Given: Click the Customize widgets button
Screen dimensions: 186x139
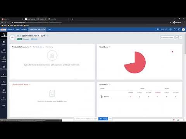Looking at the screenshot, I should pyautogui.click(x=167, y=37).
